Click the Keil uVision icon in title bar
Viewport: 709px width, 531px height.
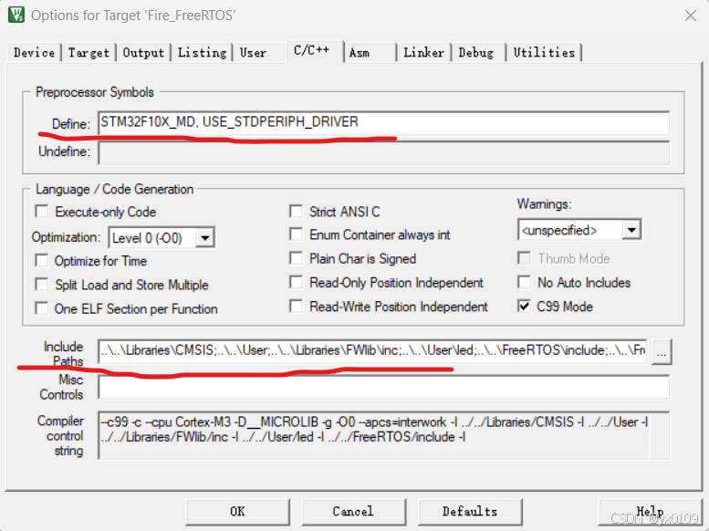click(16, 15)
